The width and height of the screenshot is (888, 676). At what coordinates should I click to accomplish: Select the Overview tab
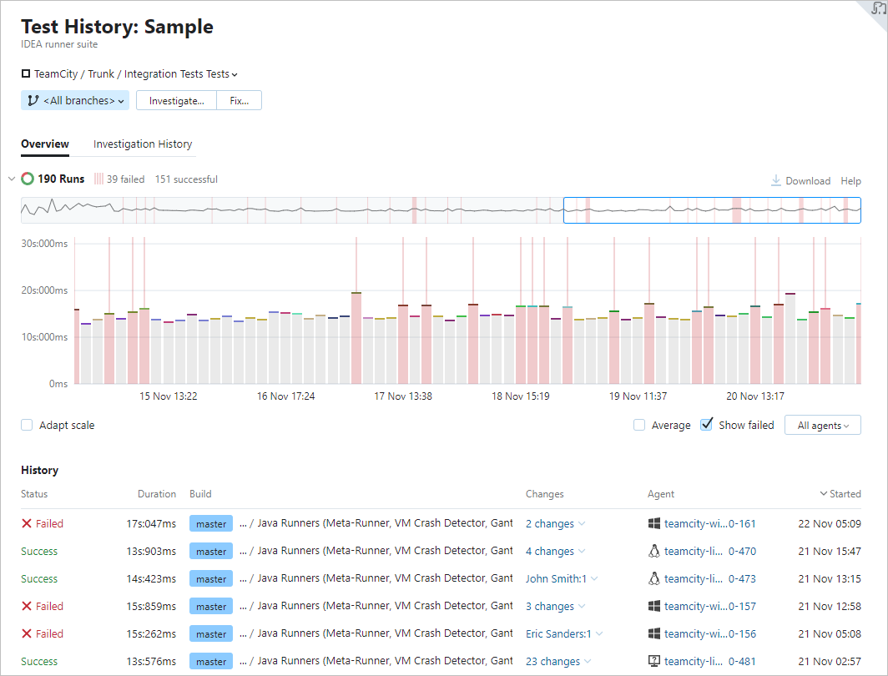pyautogui.click(x=44, y=144)
